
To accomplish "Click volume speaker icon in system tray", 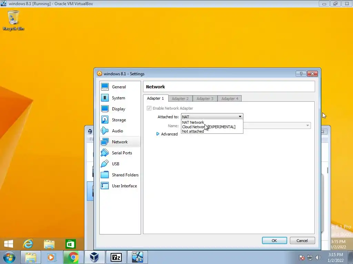I will pyautogui.click(x=318, y=257).
